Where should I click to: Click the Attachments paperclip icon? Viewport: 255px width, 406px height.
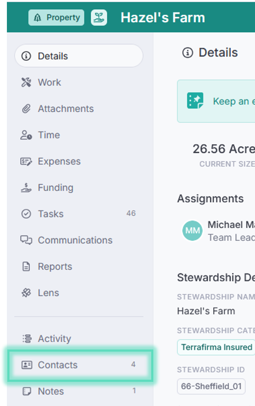tap(26, 109)
